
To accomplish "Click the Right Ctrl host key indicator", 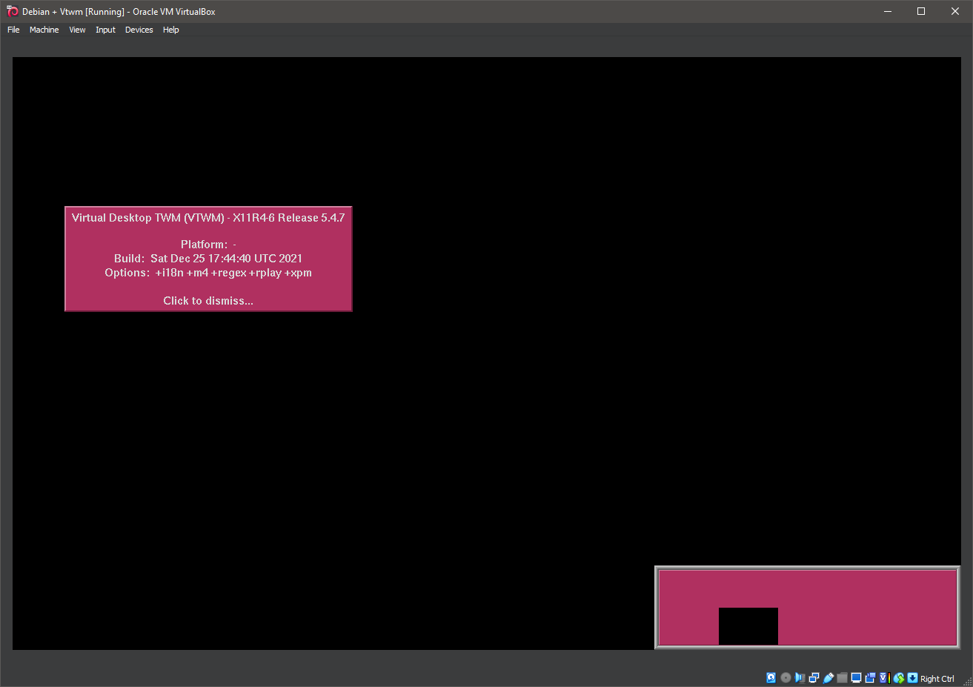I will point(937,679).
